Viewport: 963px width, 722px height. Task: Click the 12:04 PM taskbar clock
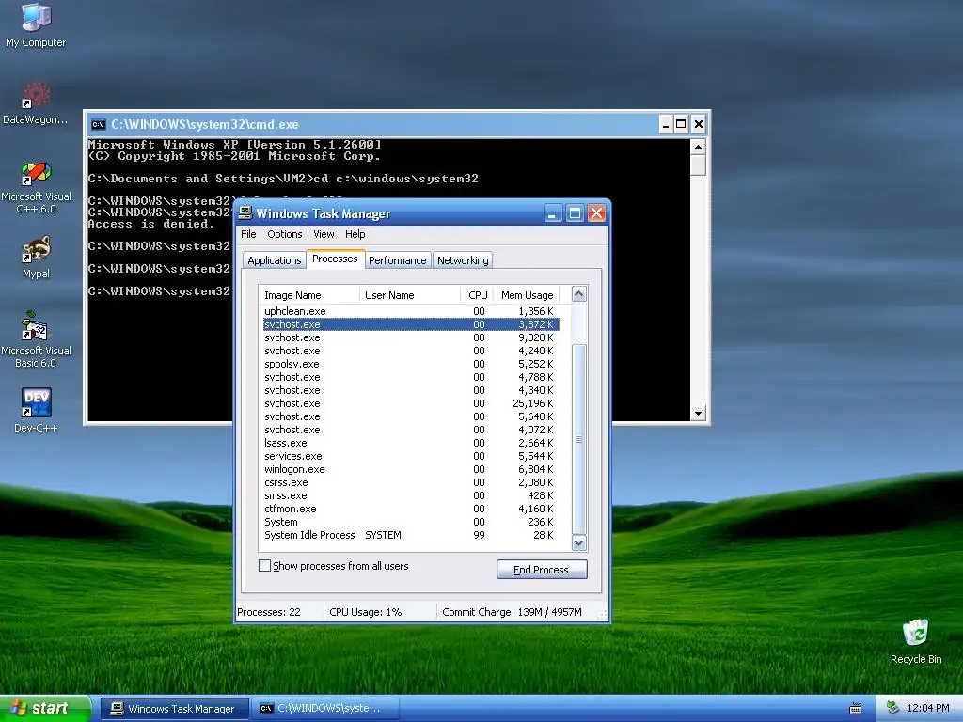(x=928, y=708)
